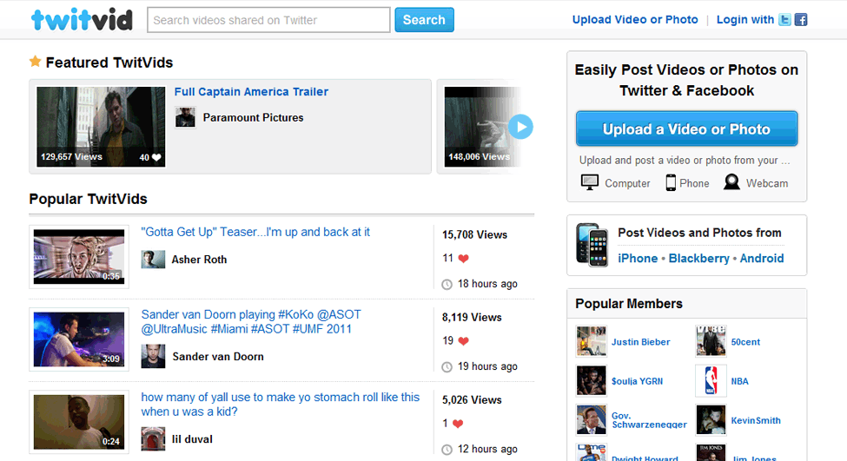Open Full Captain America Trailer link
The image size is (847, 461).
tap(251, 92)
